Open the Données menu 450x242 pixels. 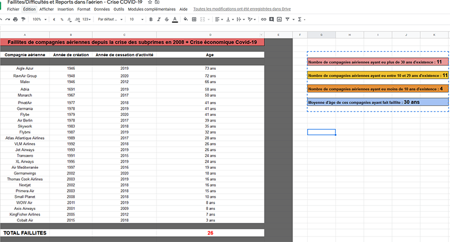pyautogui.click(x=102, y=9)
